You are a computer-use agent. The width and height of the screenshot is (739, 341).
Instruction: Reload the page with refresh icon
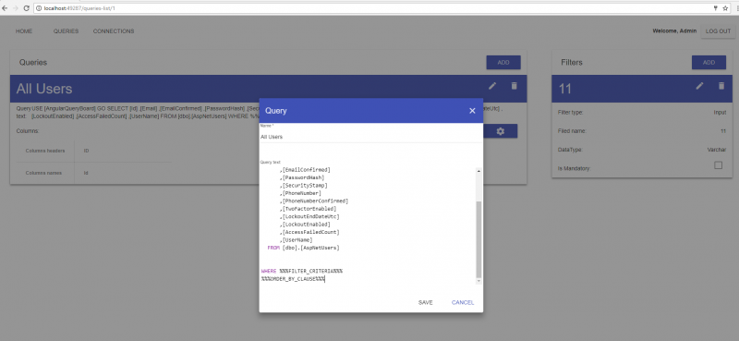(x=27, y=8)
